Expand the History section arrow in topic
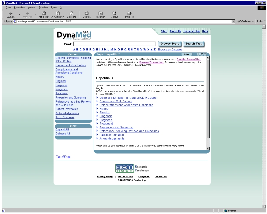267x214 pixels. [97, 109]
